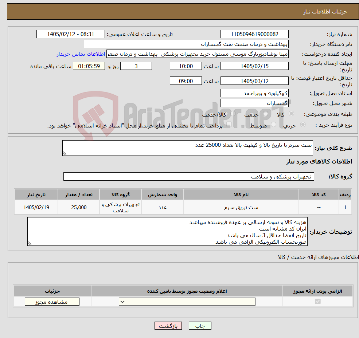Click the بازگشت back button
The image size is (359, 338).
(x=168, y=326)
